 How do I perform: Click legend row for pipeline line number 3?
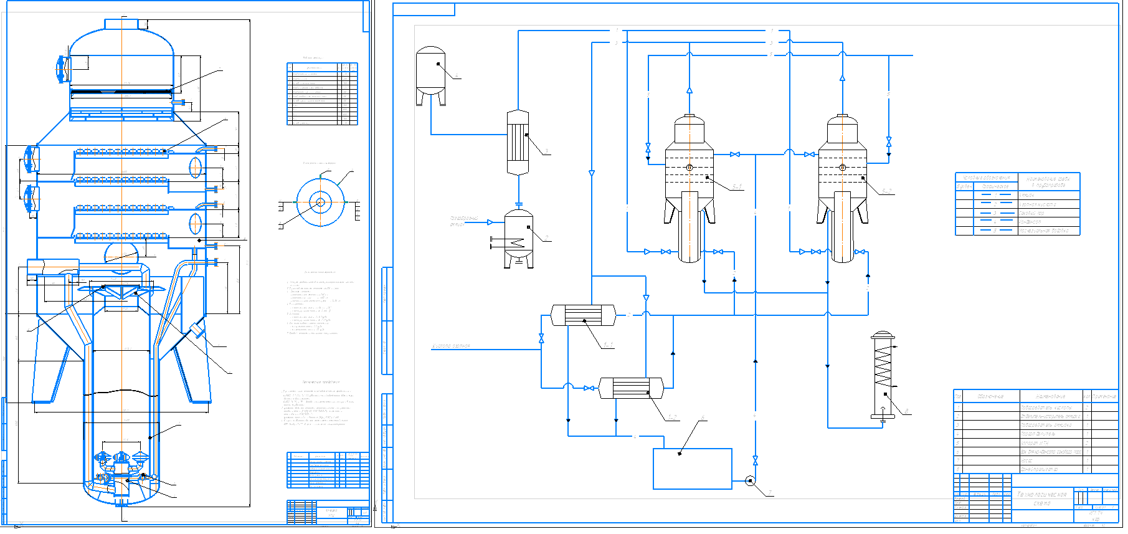coord(1017,213)
